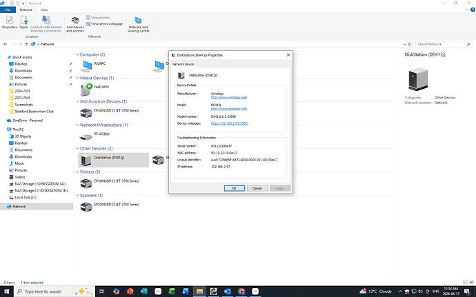Open NAS Storage (A:) drive in sidebar
The height and width of the screenshot is (297, 476).
[40, 184]
